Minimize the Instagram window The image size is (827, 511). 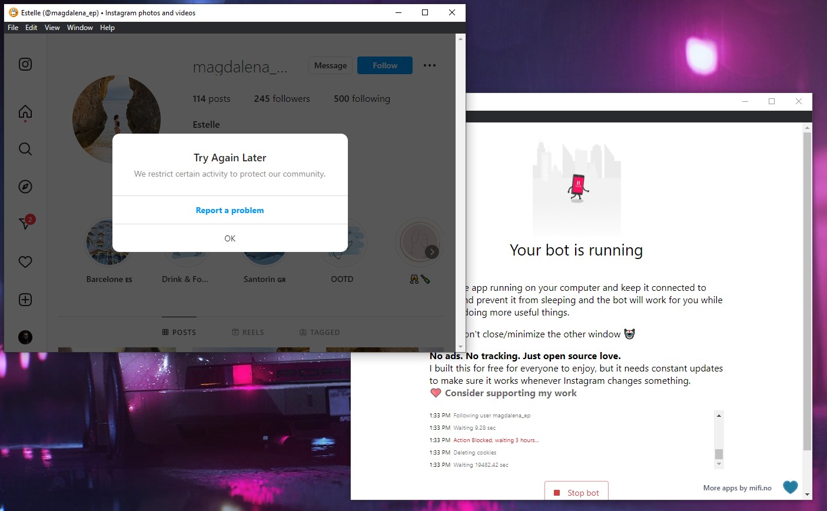point(398,12)
